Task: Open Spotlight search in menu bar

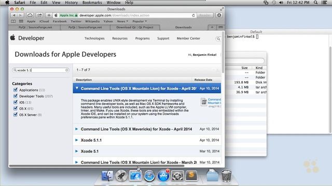Action: click(x=316, y=3)
